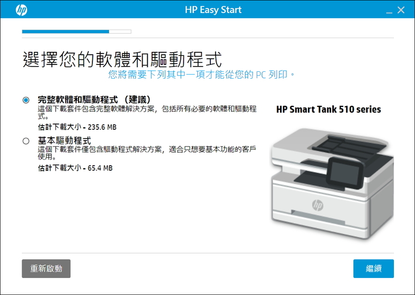Click the 繼續 continue button
Viewport: 415px width, 295px height.
pos(373,269)
